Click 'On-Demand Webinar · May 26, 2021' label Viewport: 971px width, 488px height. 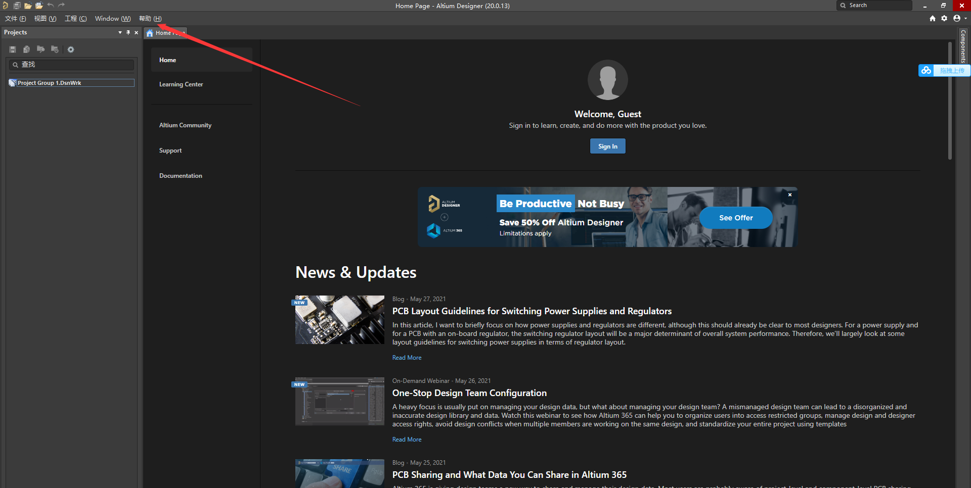pyautogui.click(x=442, y=381)
